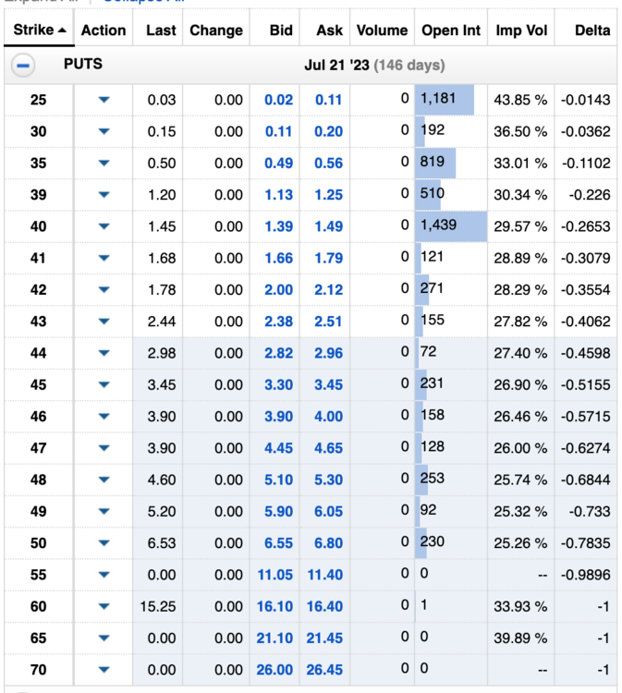Image resolution: width=622 pixels, height=693 pixels.
Task: Click bid price 2.00 for strike 42
Action: (278, 290)
